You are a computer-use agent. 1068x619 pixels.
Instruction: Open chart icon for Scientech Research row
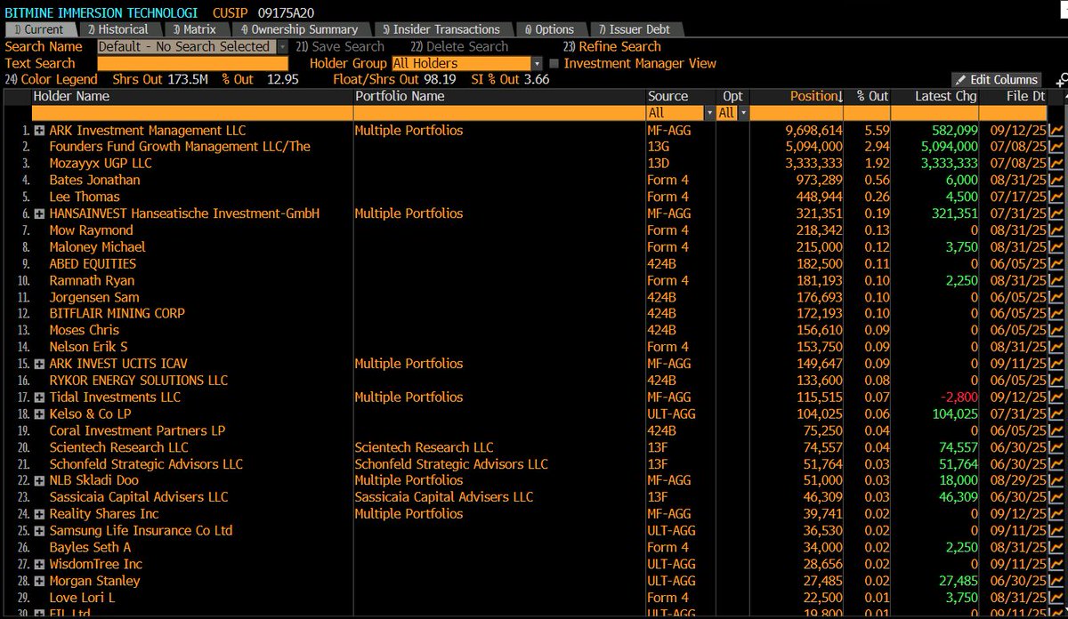point(1057,447)
